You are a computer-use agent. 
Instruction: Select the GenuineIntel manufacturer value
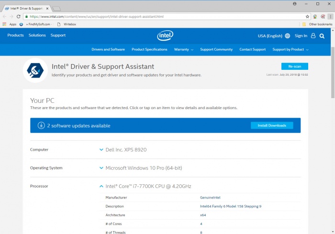(210, 198)
